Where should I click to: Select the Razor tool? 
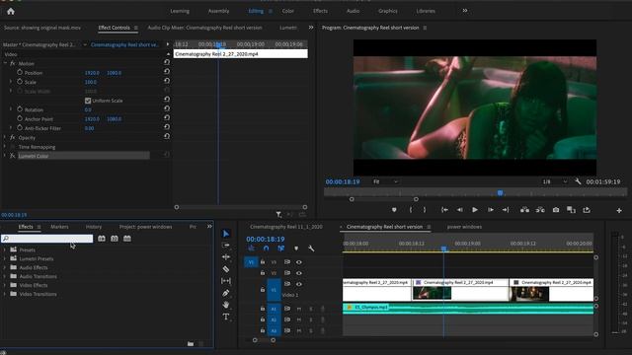pos(226,269)
